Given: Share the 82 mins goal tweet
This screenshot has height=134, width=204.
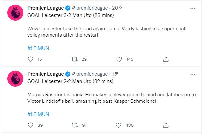Looking at the screenshot, I should coord(166,125).
